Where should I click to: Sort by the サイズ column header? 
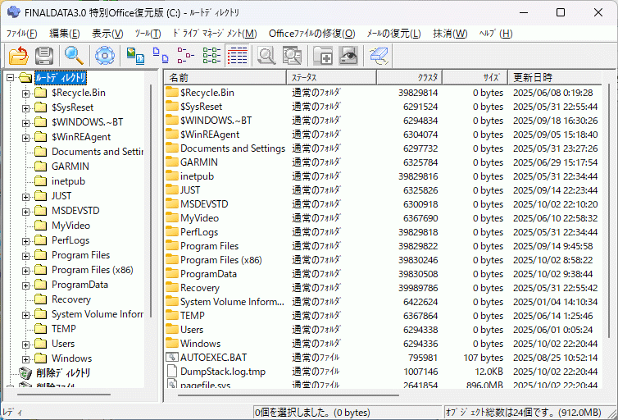(475, 77)
